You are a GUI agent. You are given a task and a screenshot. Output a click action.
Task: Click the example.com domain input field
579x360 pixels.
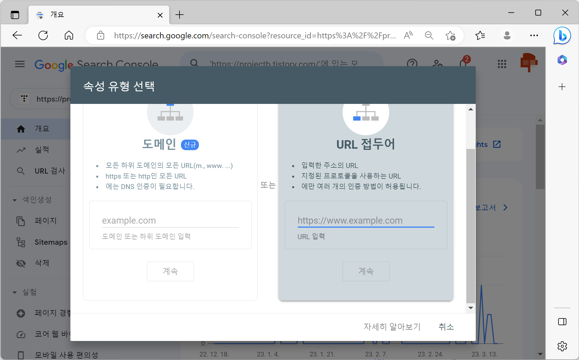[x=170, y=221]
